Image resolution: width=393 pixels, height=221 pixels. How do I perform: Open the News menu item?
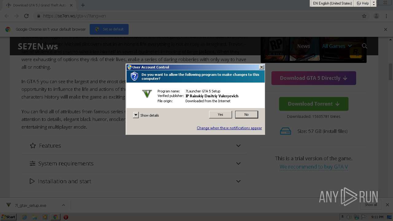[x=303, y=46]
